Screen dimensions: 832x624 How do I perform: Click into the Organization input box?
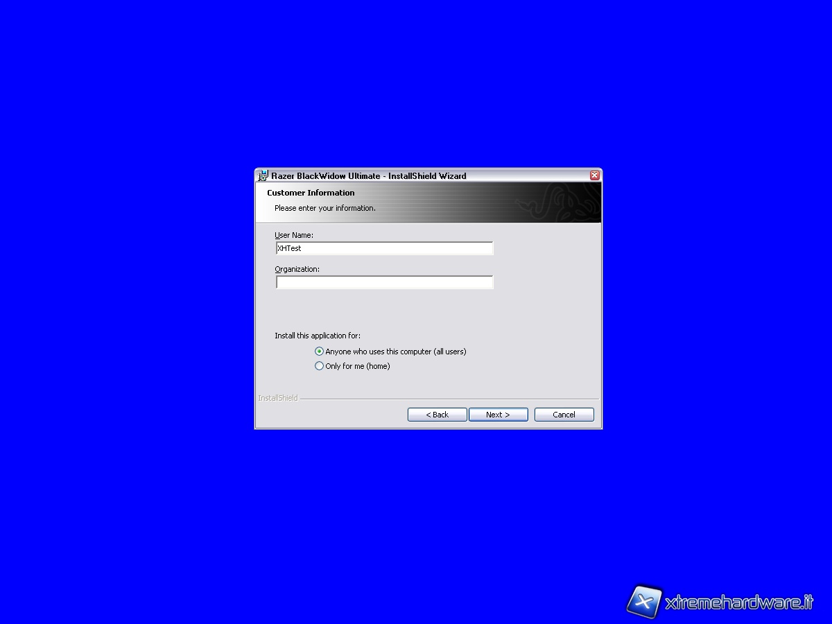click(384, 282)
